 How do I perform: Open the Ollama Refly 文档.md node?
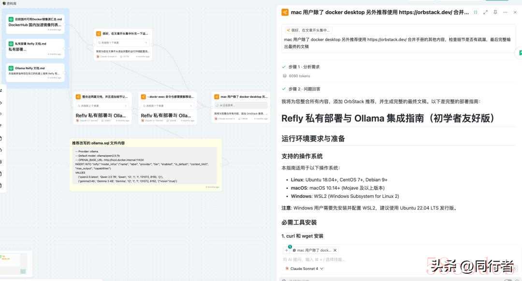coord(35,72)
